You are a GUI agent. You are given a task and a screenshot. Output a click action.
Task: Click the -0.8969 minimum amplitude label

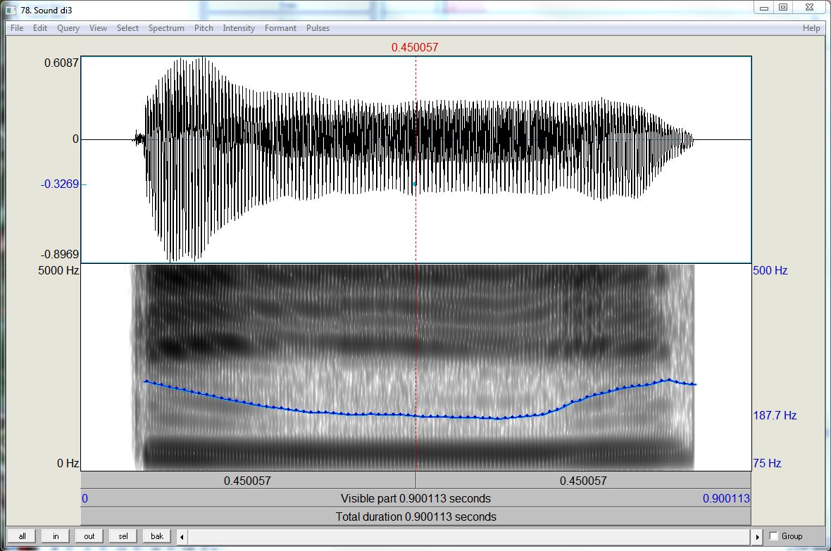click(60, 254)
